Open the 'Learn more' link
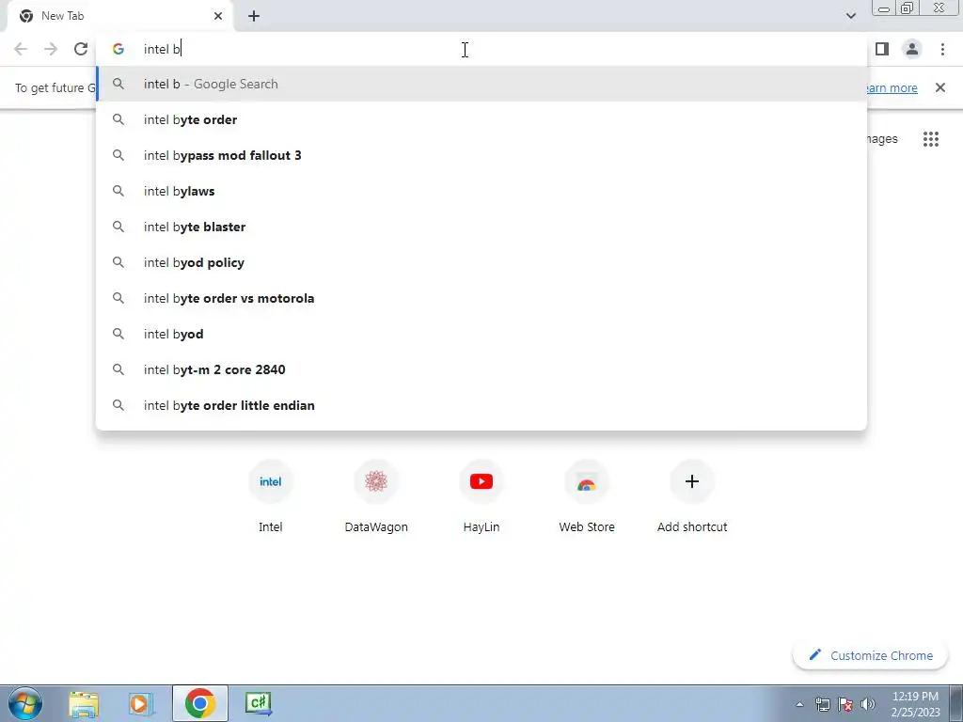This screenshot has height=722, width=963. (x=892, y=87)
